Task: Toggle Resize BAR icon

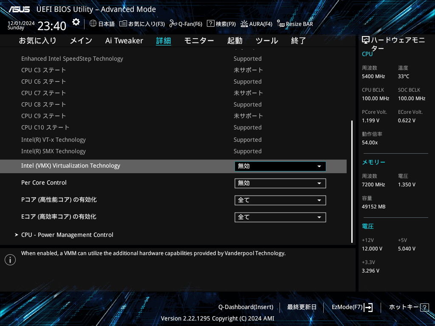Action: 280,24
